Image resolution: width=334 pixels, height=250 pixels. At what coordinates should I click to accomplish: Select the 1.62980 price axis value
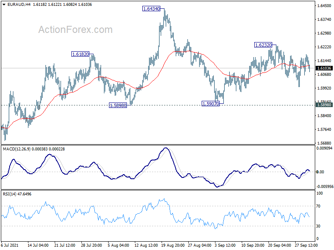pos(324,33)
